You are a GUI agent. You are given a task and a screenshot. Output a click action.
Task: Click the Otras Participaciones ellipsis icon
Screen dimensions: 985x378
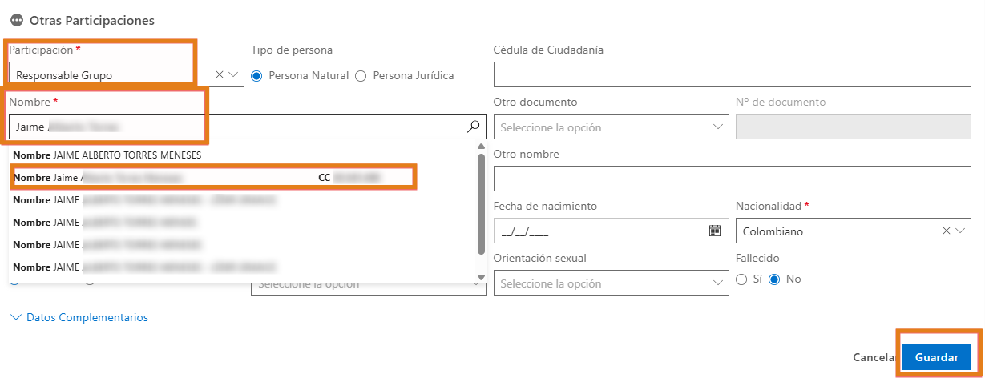click(x=16, y=20)
